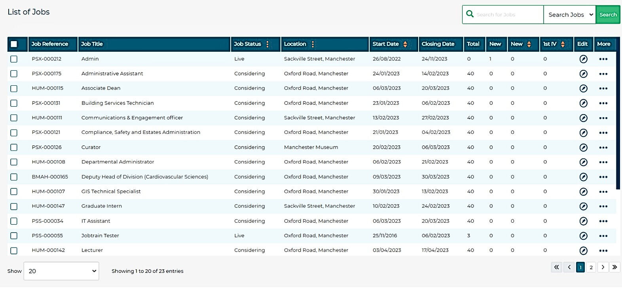The image size is (622, 295).
Task: Select page 1 in pagination
Action: point(580,267)
